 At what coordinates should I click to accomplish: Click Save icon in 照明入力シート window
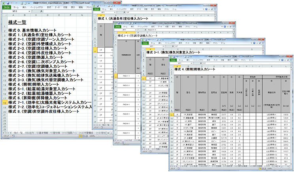174,57
